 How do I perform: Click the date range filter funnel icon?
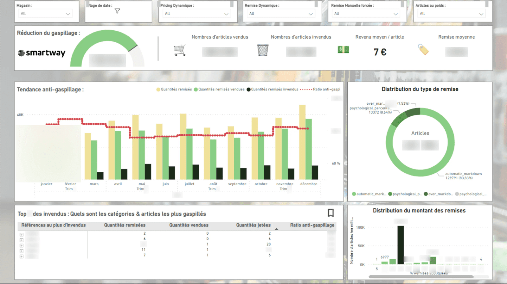click(117, 11)
